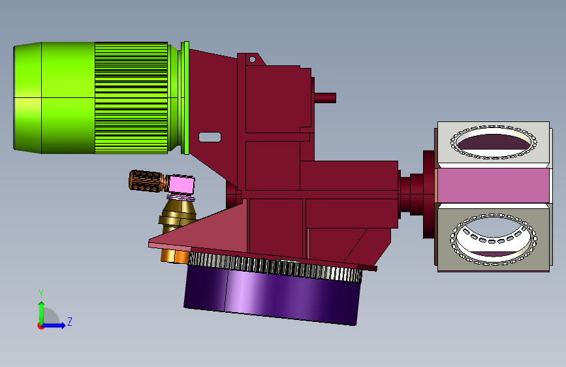Click the red origin dot of the axis triad
566x367 pixels.
coord(40,326)
